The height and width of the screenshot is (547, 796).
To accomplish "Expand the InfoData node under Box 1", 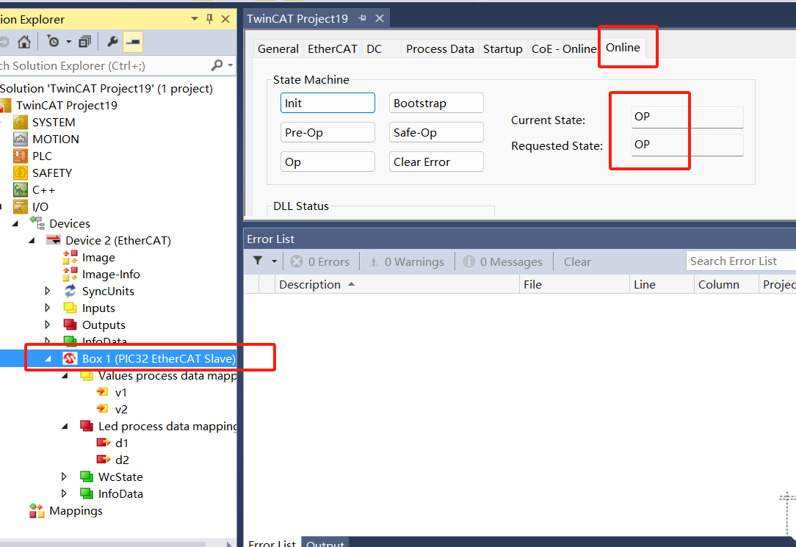I will [x=64, y=493].
